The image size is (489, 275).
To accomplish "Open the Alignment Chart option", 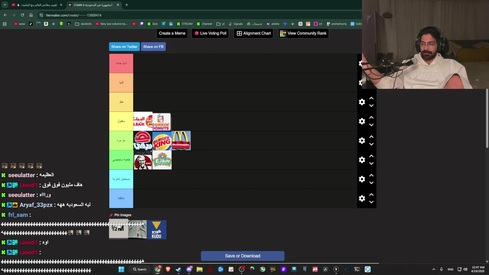I will point(254,33).
